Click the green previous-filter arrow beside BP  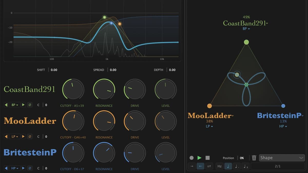pyautogui.click(x=6, y=105)
